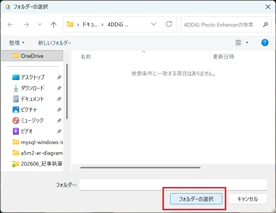
Task: Open ドキュメント in the sidebar
Action: [x=33, y=99]
